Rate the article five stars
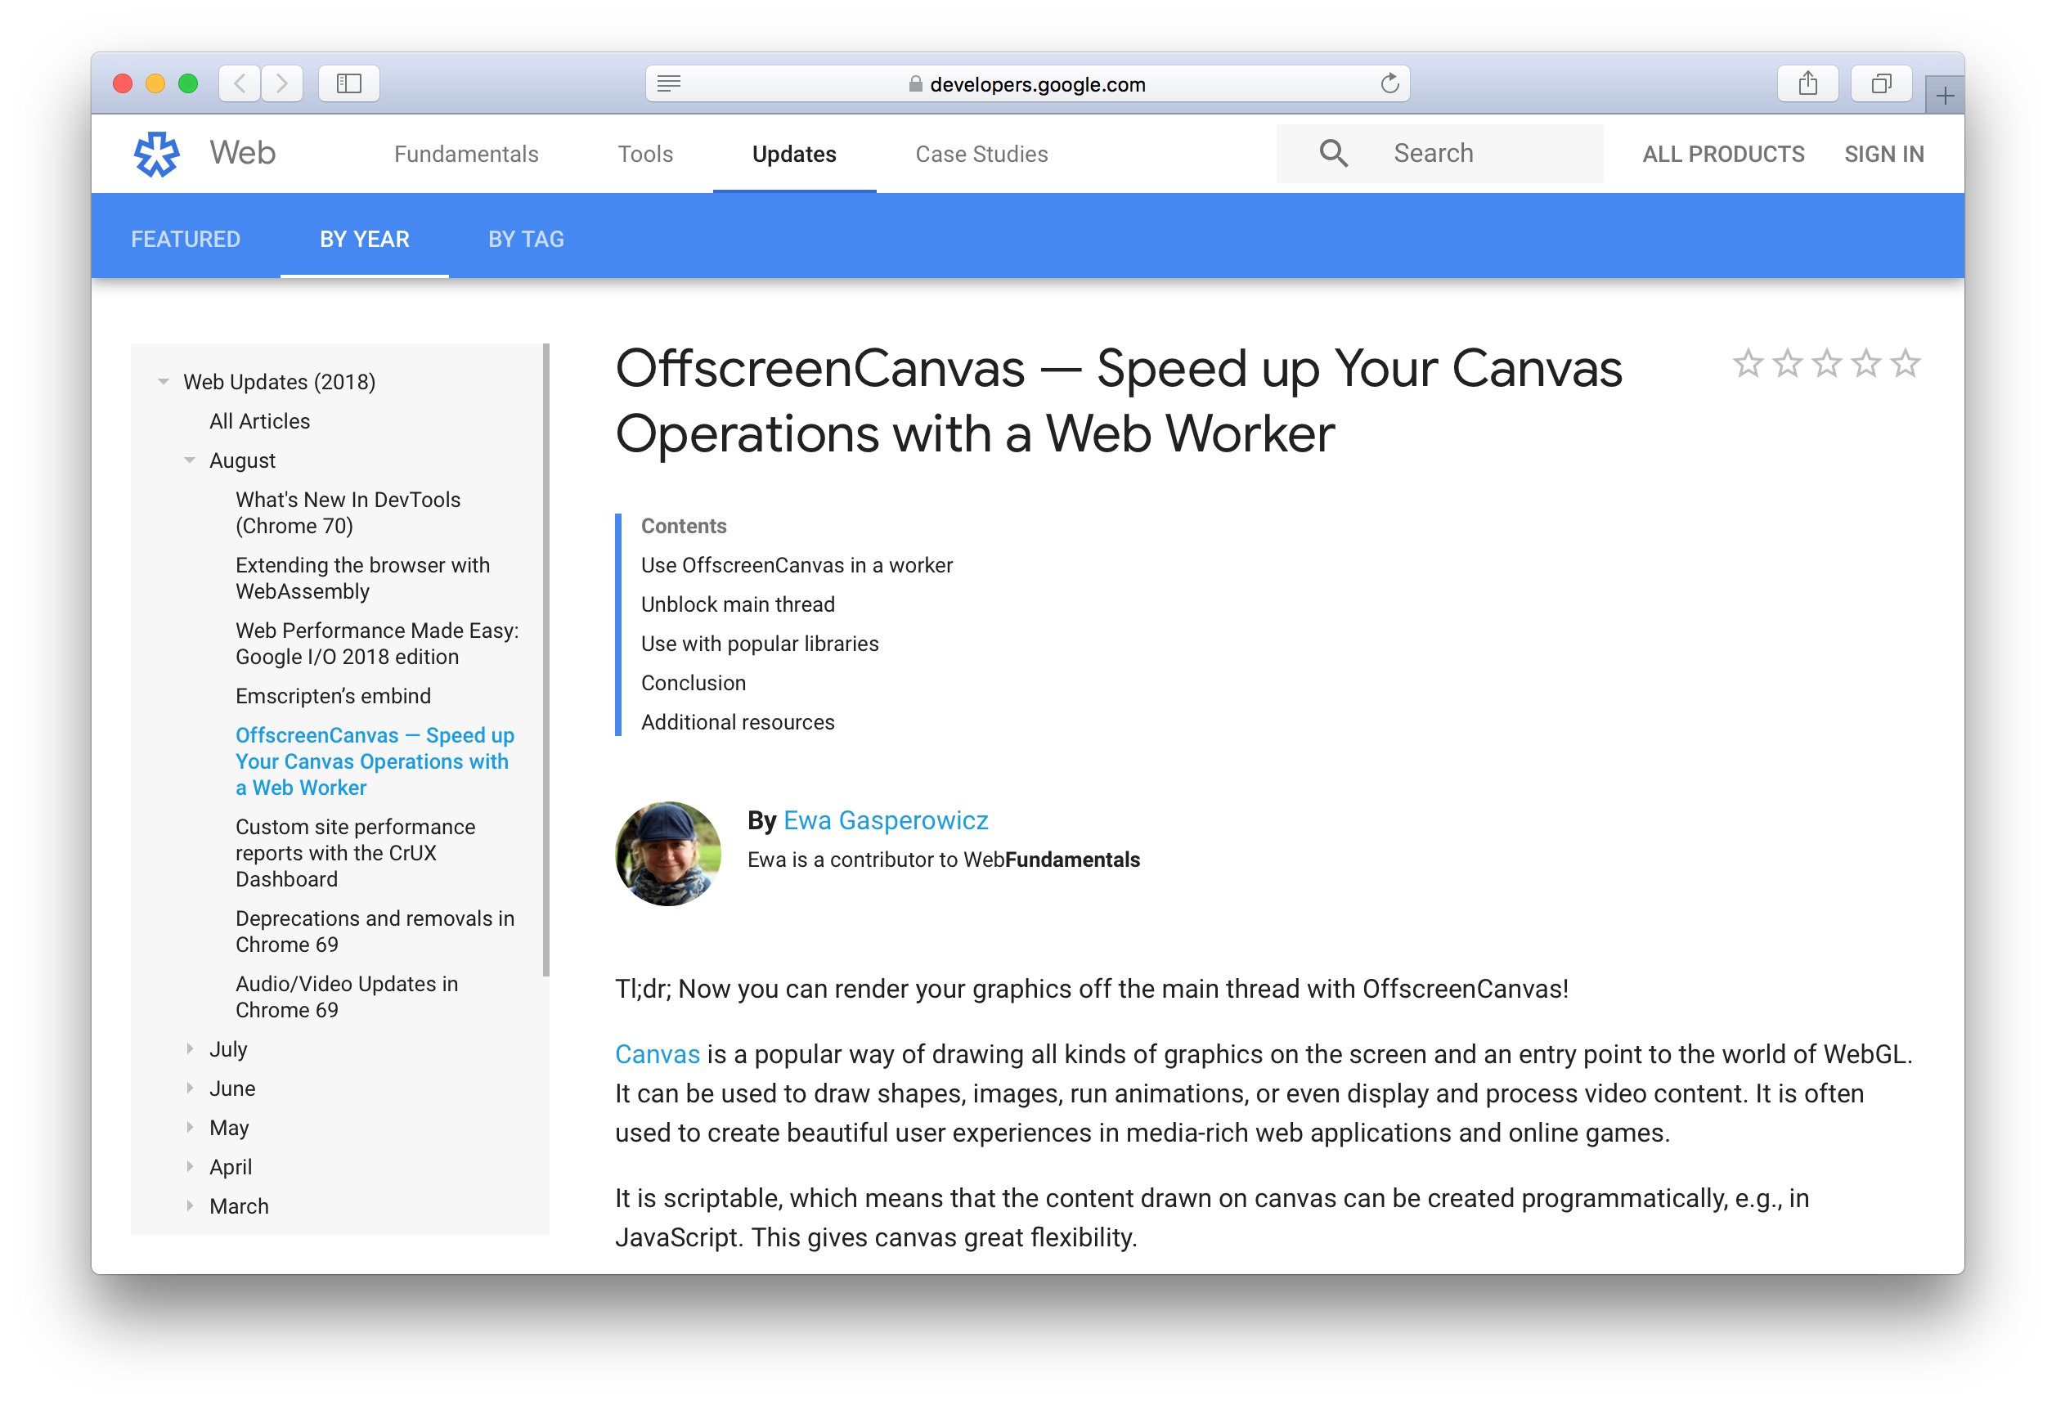2056x1405 pixels. [x=1906, y=363]
